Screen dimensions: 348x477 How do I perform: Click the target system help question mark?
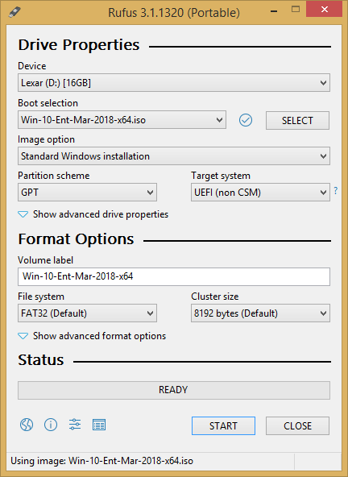[x=336, y=191]
